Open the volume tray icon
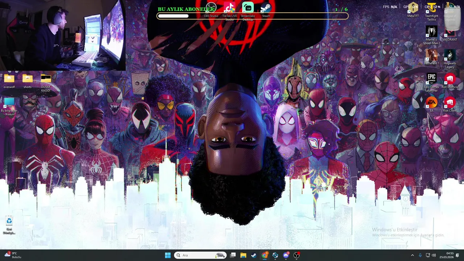This screenshot has height=261, width=464. (434, 255)
